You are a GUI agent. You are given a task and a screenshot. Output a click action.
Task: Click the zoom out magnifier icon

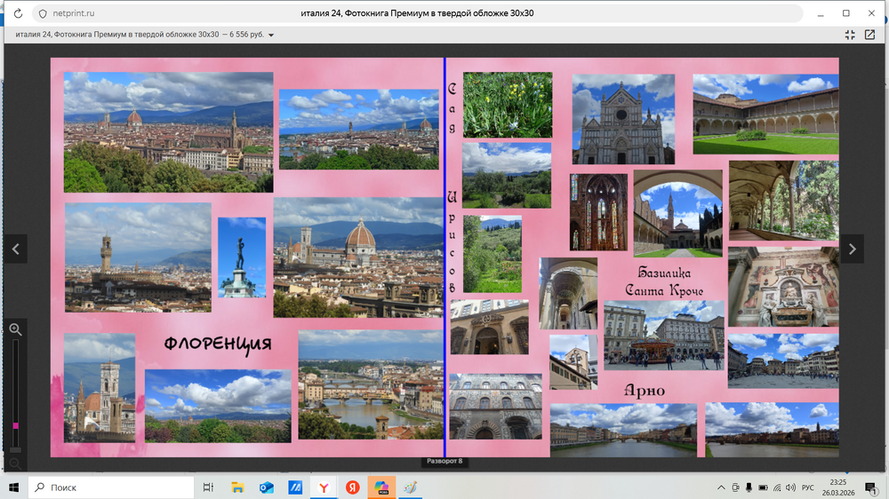15,463
